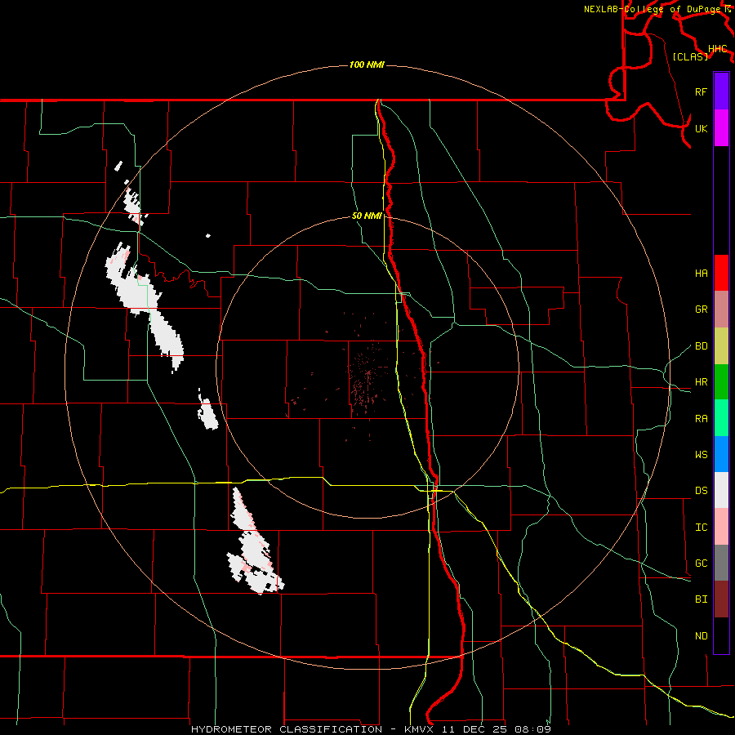Click the "100 NMI" range ring label
The image size is (735, 735).
point(367,65)
